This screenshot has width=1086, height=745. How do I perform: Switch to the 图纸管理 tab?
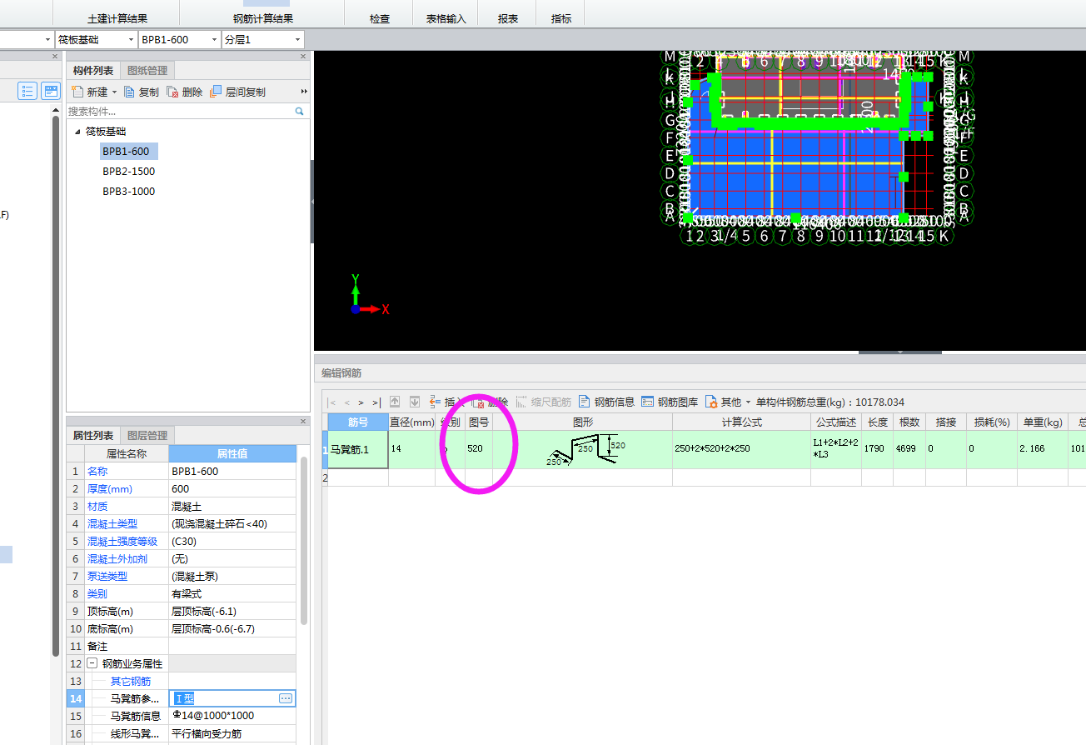click(x=147, y=71)
